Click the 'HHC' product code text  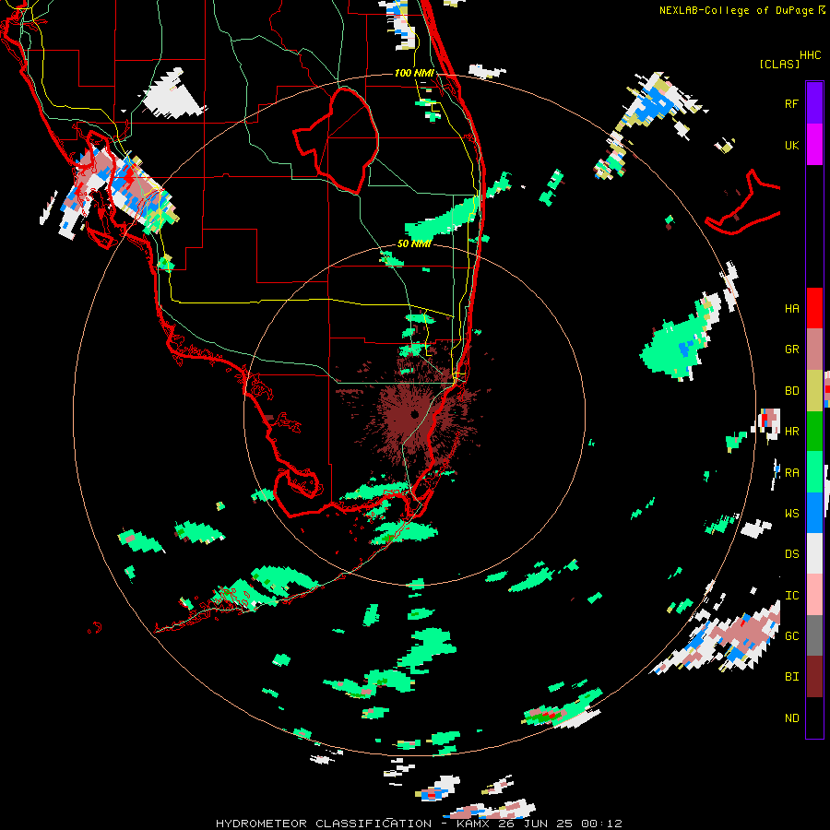810,55
